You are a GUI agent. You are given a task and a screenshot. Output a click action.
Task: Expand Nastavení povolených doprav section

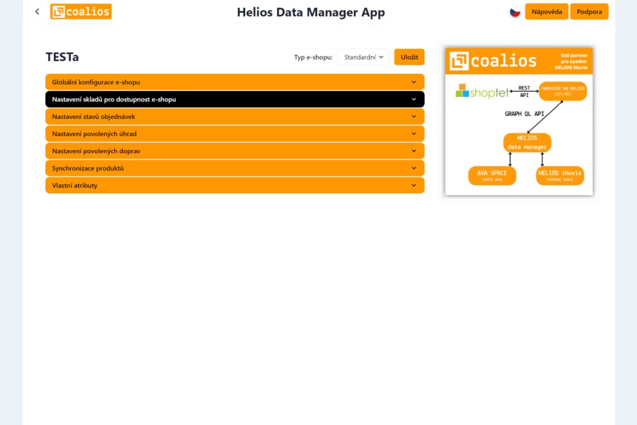[x=235, y=151]
